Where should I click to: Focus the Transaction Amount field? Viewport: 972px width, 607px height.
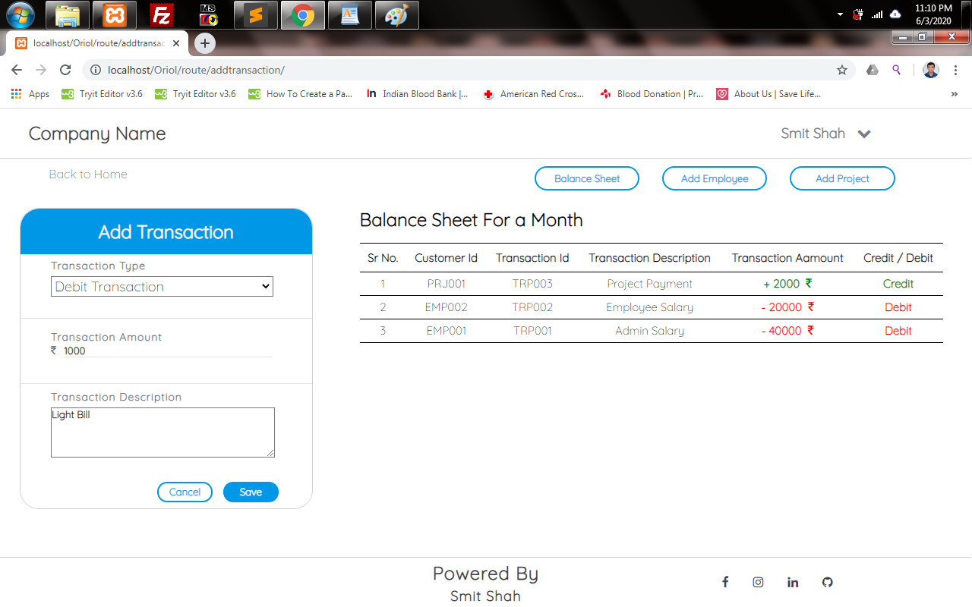pos(167,351)
